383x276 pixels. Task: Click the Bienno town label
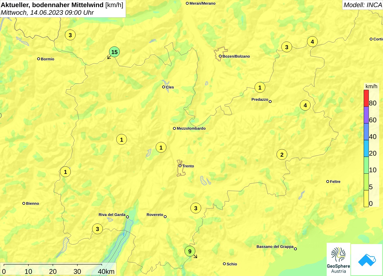pos(33,203)
